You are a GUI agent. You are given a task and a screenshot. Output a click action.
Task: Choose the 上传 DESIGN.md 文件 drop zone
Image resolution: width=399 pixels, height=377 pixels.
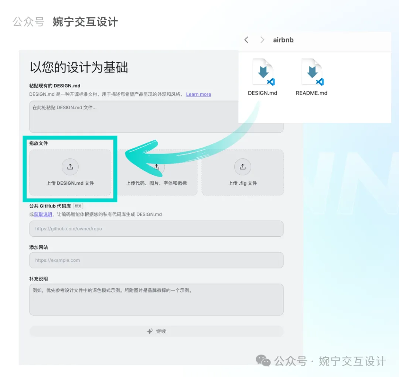(x=70, y=172)
